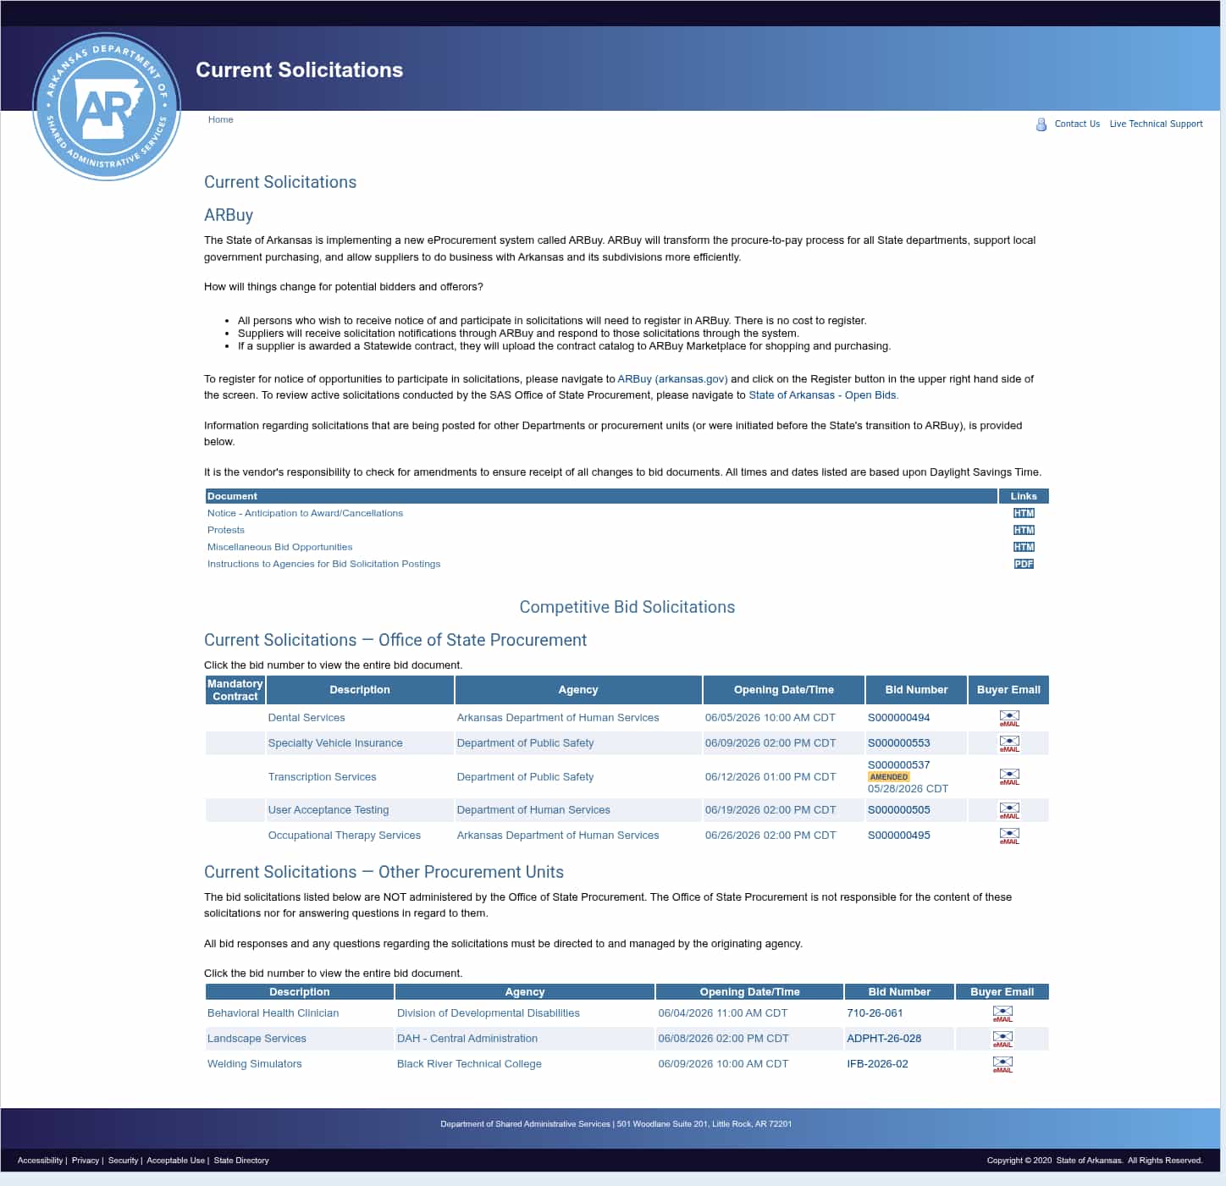Email the buyer for Welding Simulators
Viewport: 1226px width, 1186px height.
[x=1002, y=1064]
